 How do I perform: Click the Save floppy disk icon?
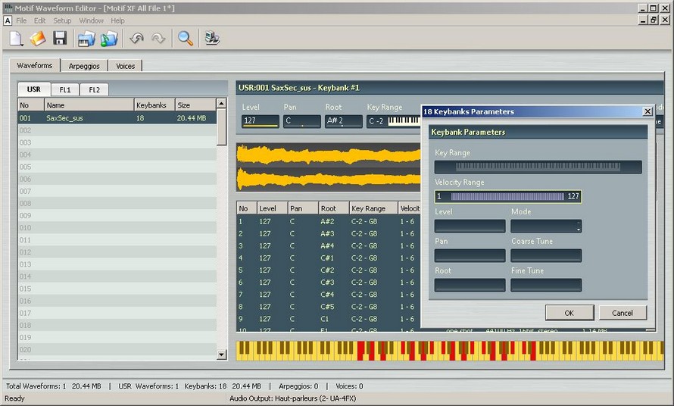60,39
